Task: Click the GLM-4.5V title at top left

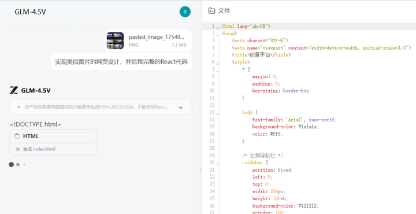Action: (30, 12)
